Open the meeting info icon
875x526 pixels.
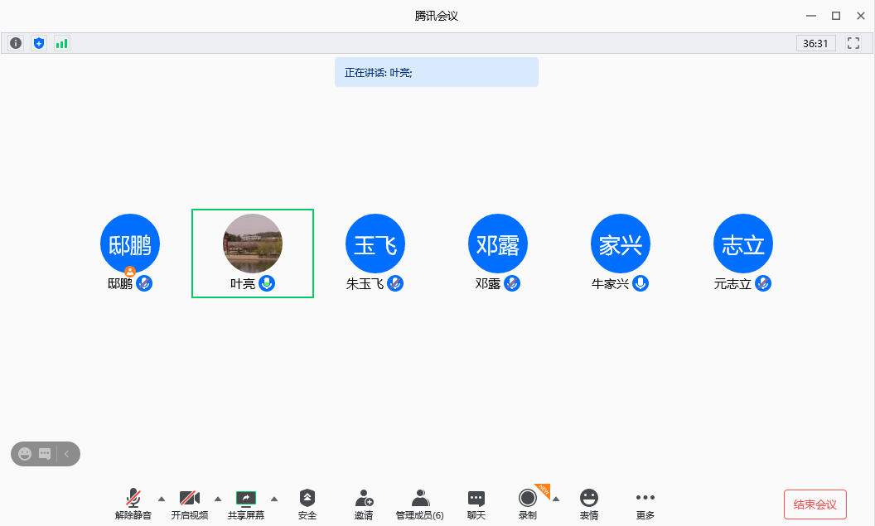click(16, 43)
